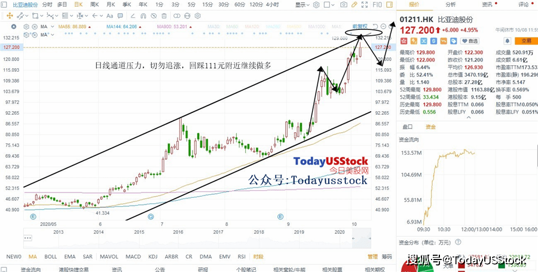Open F10 company information

(x=377, y=5)
